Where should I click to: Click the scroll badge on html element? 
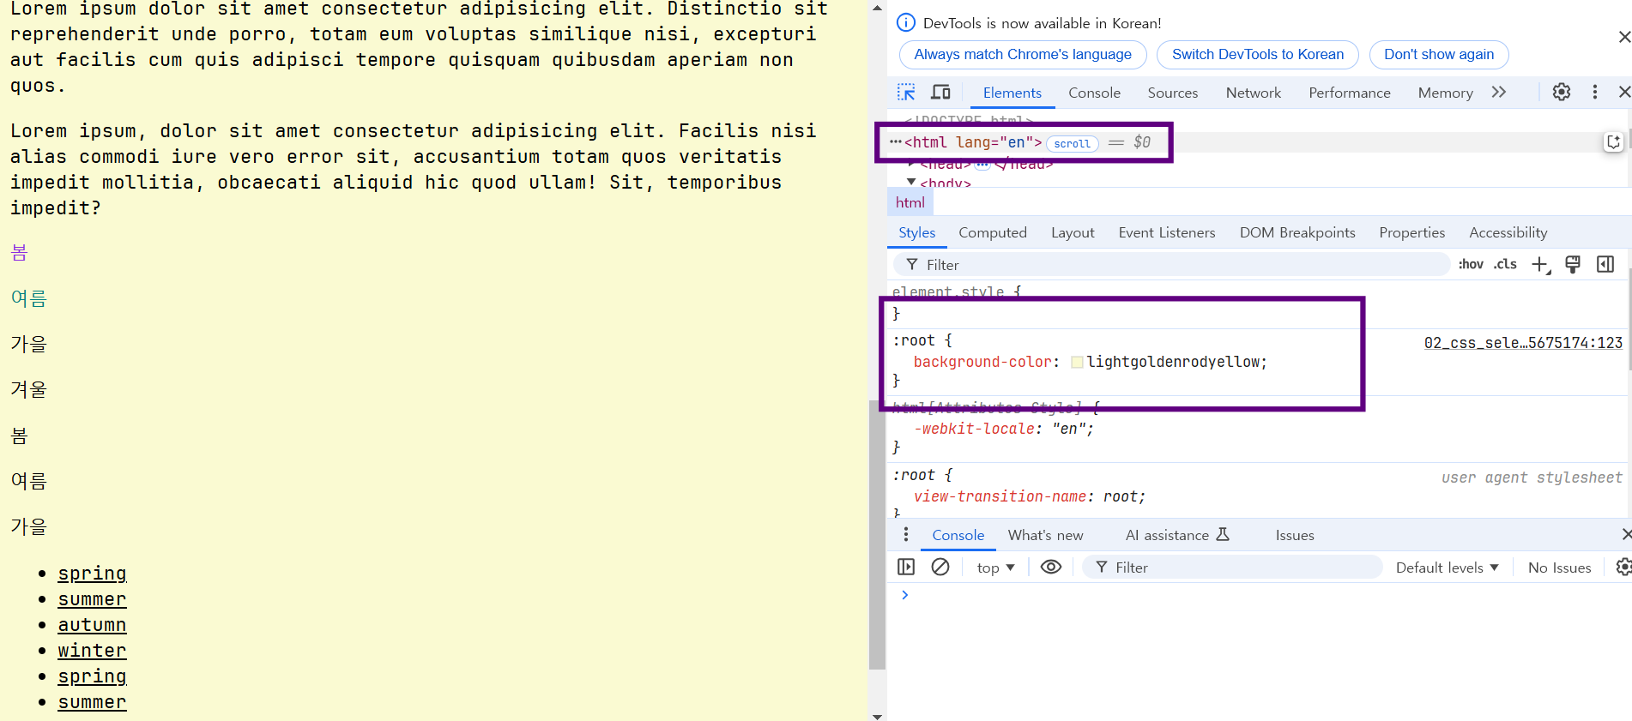click(x=1073, y=144)
